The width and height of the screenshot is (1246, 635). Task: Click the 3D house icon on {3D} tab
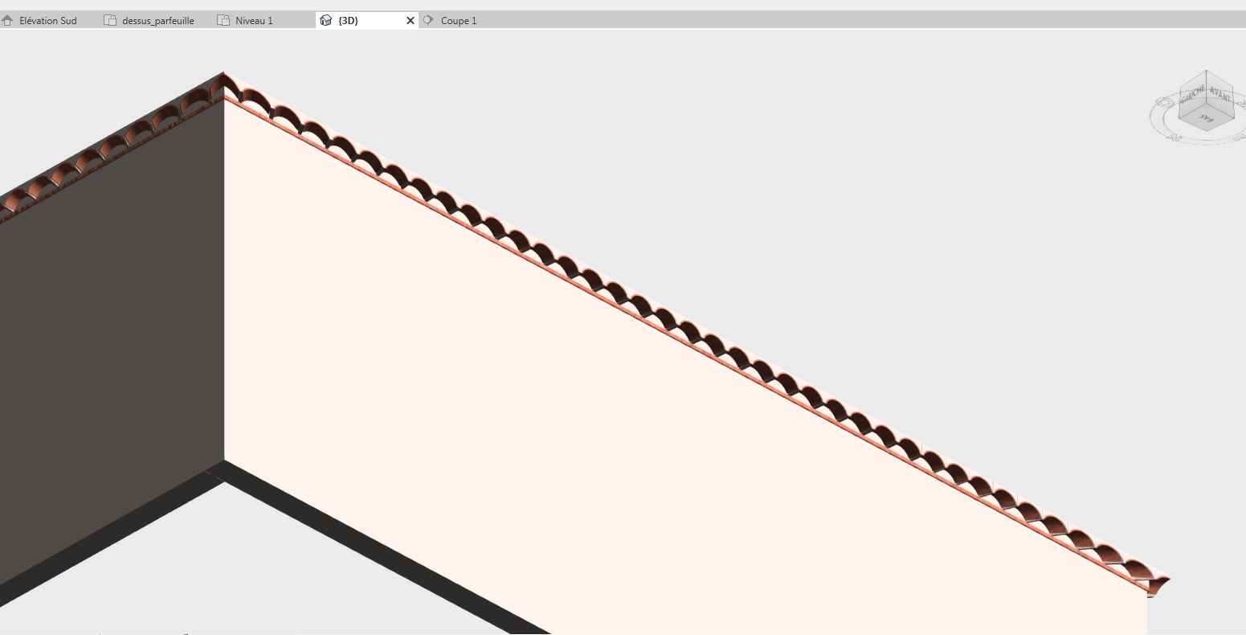[x=325, y=21]
